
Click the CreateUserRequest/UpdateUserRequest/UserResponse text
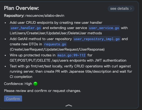tap(57, 49)
